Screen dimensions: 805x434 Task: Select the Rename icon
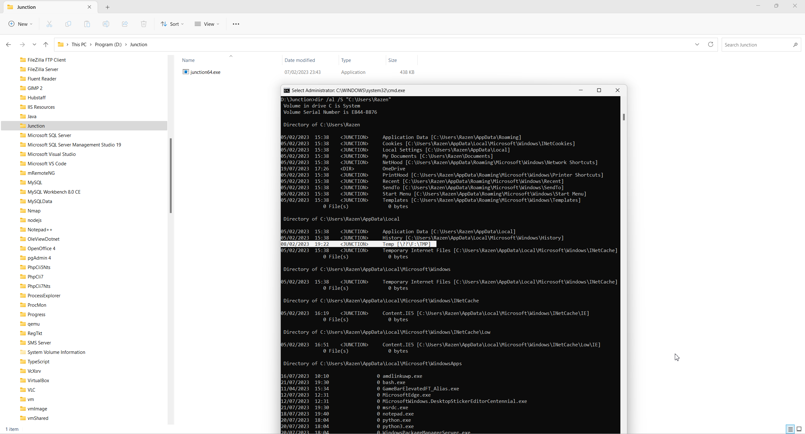tap(106, 24)
